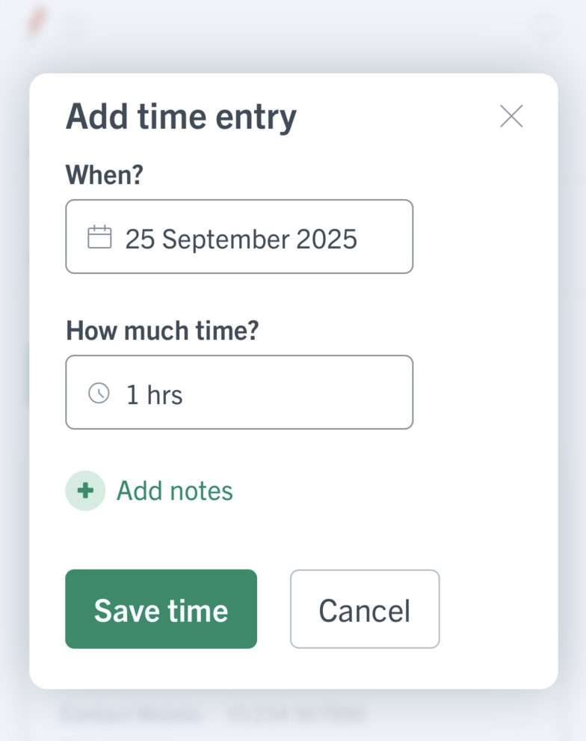This screenshot has width=586, height=741.
Task: Click the When? field label
Action: pos(105,175)
